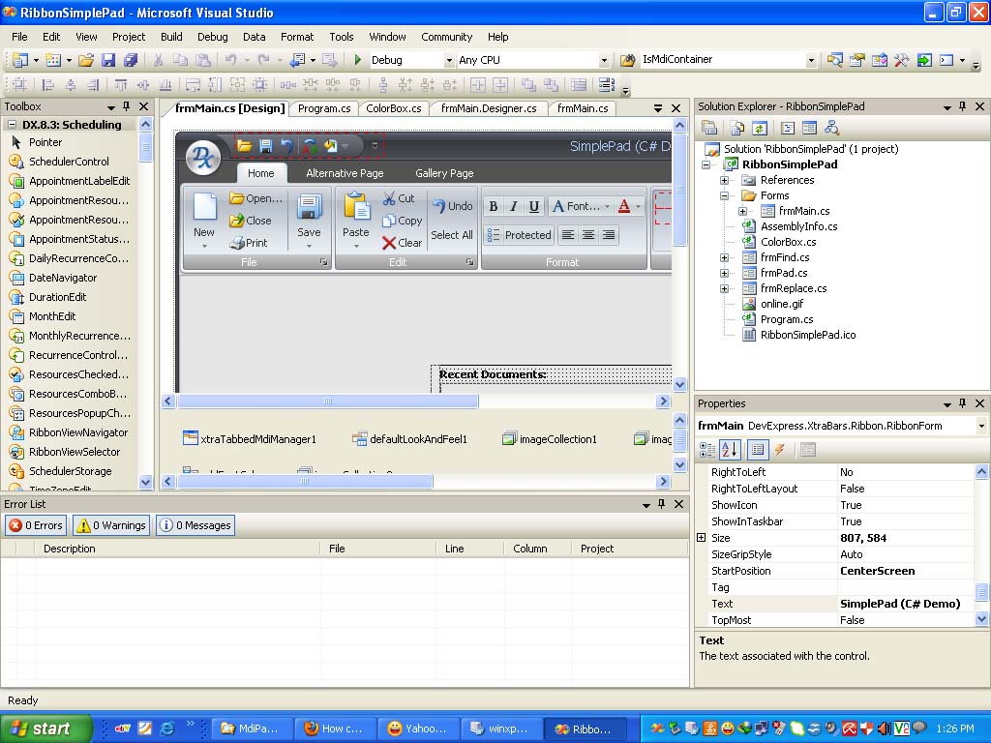This screenshot has width=991, height=743.
Task: Open the Yahoo taskbar button
Action: click(418, 728)
